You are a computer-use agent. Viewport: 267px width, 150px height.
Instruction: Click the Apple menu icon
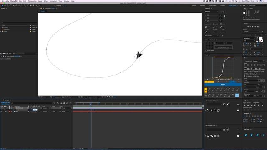(x=3, y=1)
